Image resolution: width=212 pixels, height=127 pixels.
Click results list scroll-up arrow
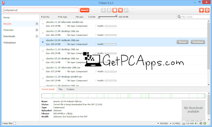[x=208, y=21]
